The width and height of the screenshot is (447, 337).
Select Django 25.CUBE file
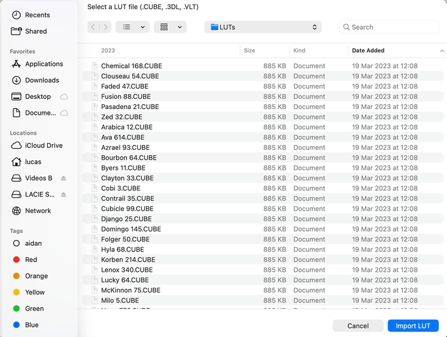[263, 219]
